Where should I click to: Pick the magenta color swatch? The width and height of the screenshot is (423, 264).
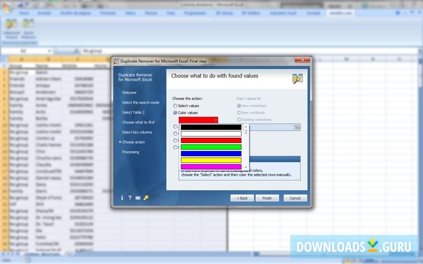tap(211, 167)
